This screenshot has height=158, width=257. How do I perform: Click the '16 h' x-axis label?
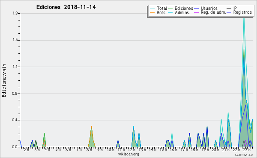click(173, 149)
